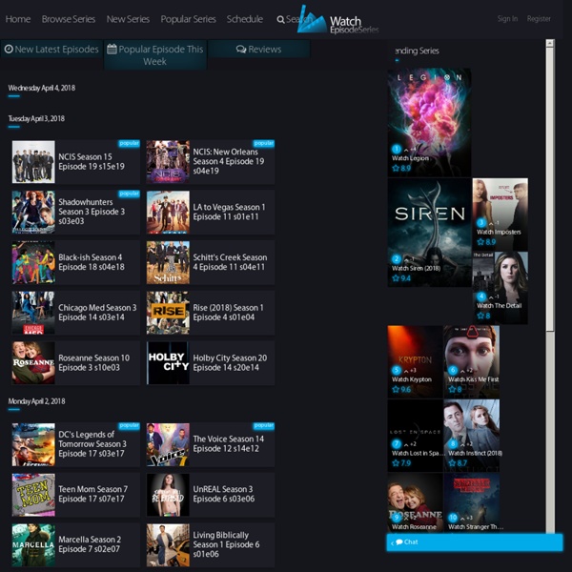Go to the Schedule page
Viewport: 572px width, 572px height.
point(245,19)
